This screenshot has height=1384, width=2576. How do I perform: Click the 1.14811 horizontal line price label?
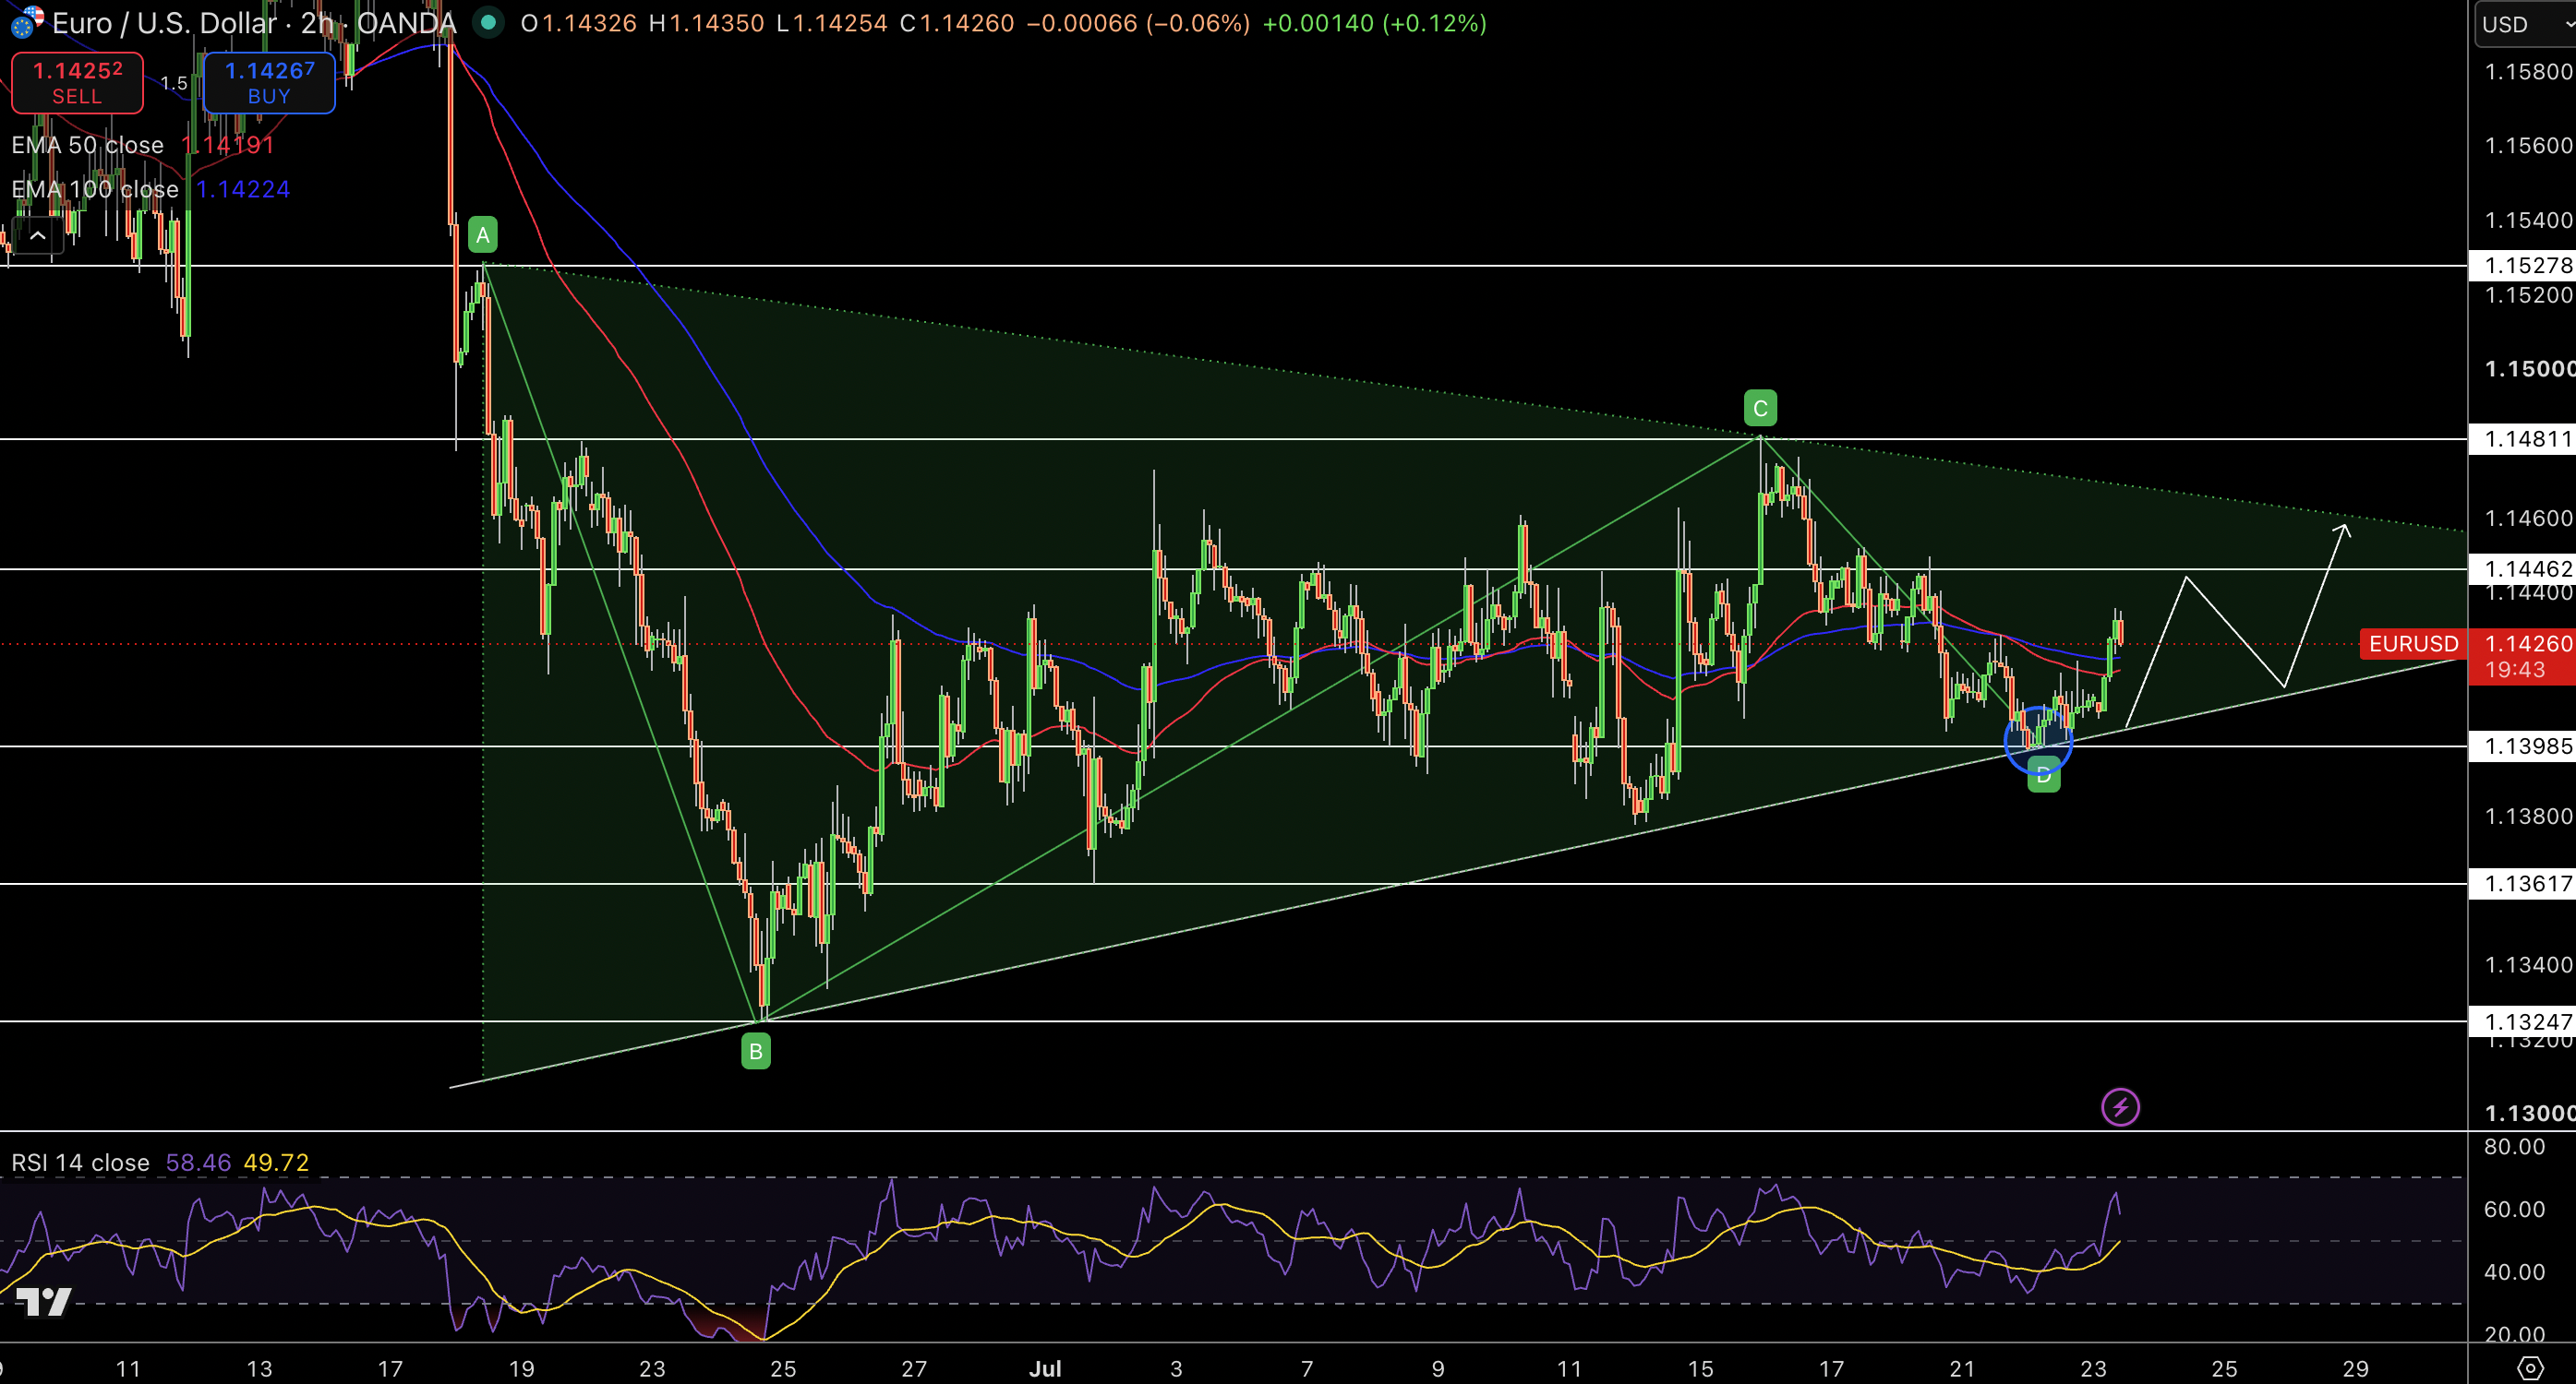click(x=2522, y=438)
